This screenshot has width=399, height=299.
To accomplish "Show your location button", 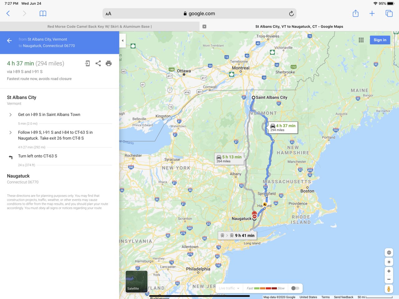I will (389, 262).
